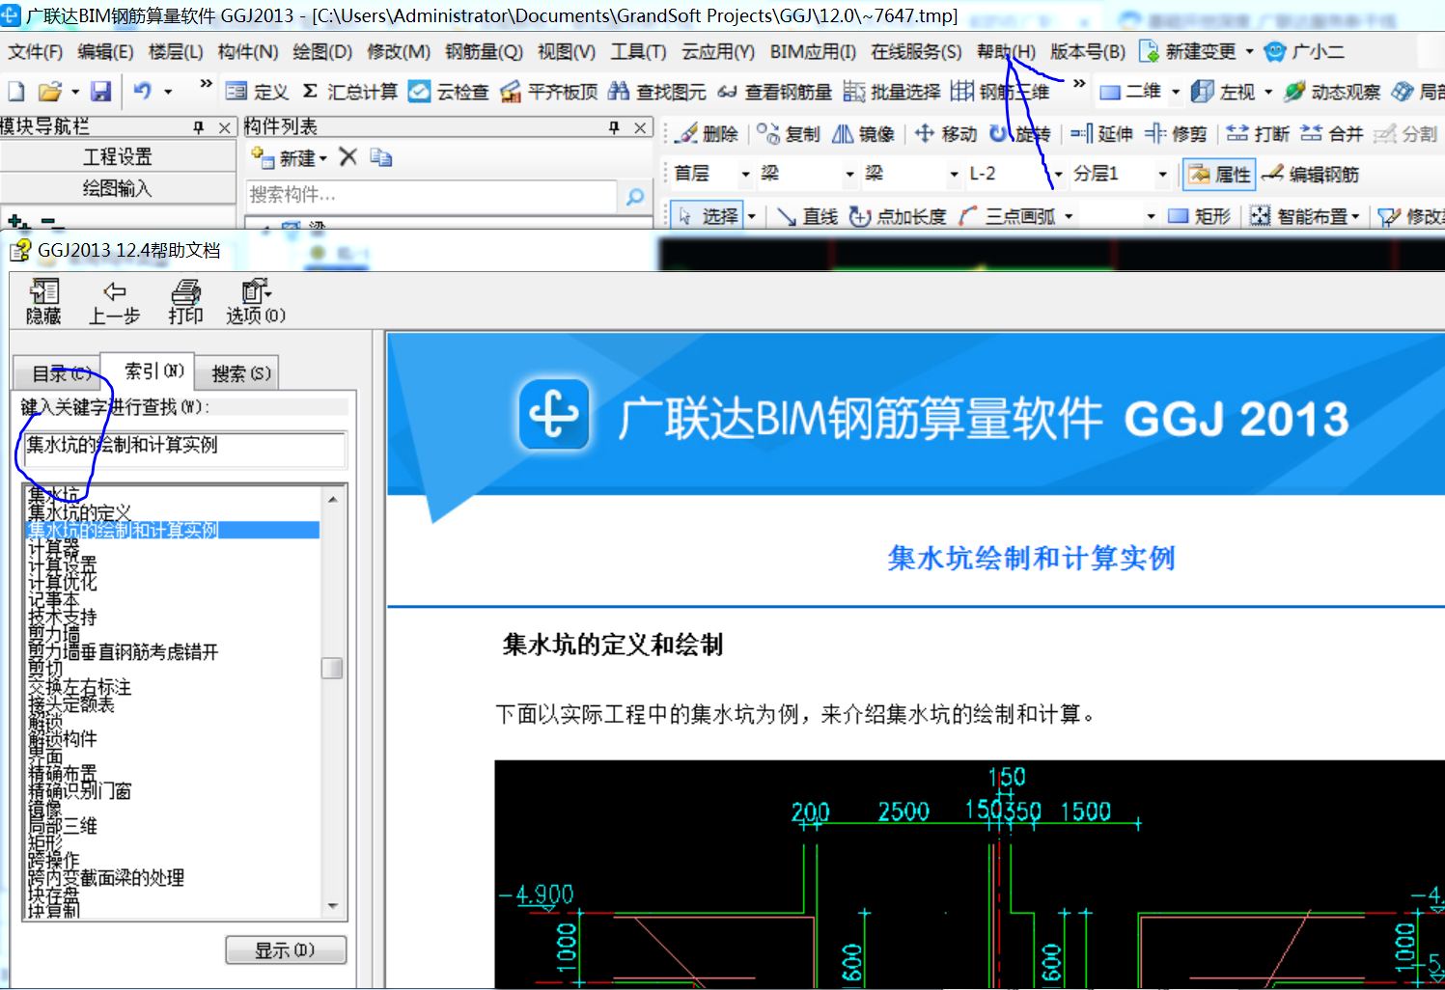
Task: Select 三点画弧 arc tool
Action: click(x=1007, y=216)
